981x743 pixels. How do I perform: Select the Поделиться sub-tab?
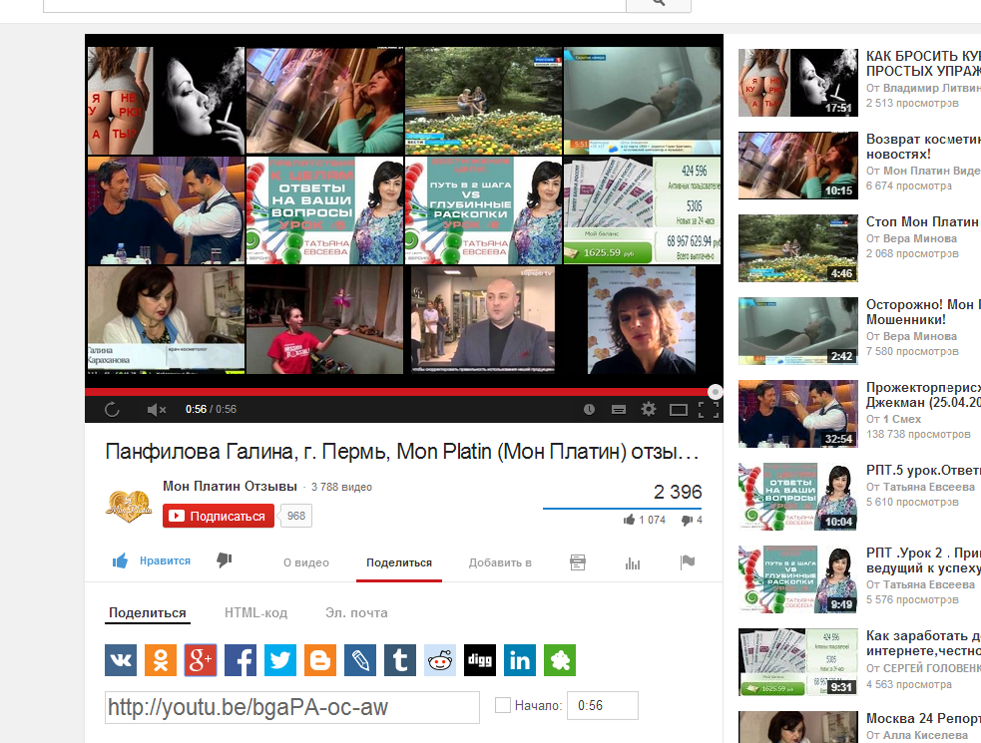point(148,613)
